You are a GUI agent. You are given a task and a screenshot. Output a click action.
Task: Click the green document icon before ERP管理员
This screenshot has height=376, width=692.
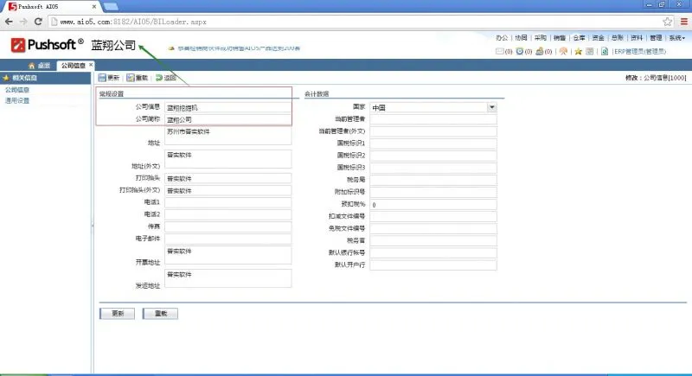tap(605, 52)
